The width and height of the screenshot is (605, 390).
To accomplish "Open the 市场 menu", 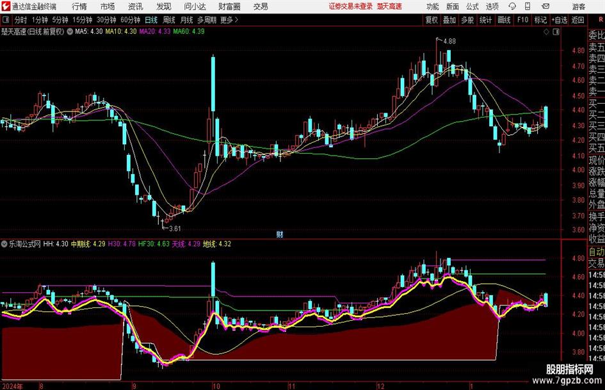I will click(108, 6).
